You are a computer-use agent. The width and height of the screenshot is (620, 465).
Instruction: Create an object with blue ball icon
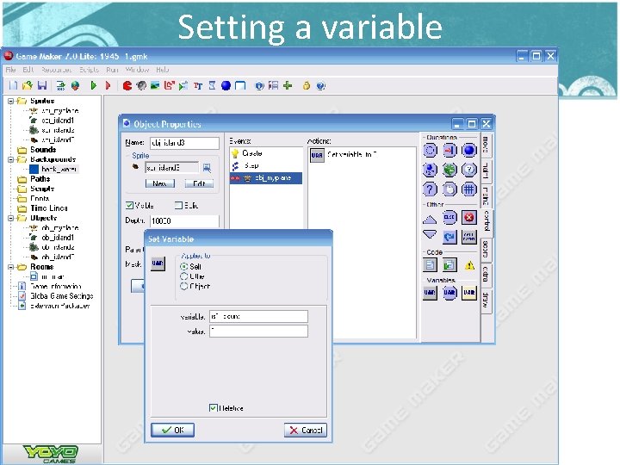click(226, 85)
